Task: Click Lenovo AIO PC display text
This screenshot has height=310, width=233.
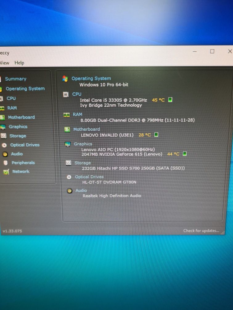Action: [x=118, y=149]
